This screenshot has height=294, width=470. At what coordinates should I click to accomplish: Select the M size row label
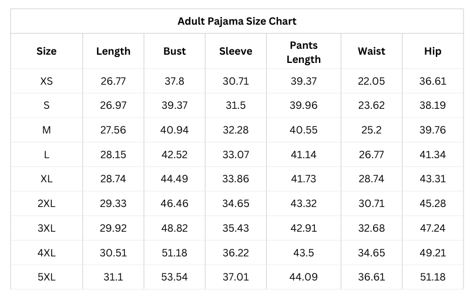pyautogui.click(x=46, y=130)
